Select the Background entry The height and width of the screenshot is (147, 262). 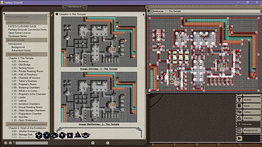(x=18, y=47)
